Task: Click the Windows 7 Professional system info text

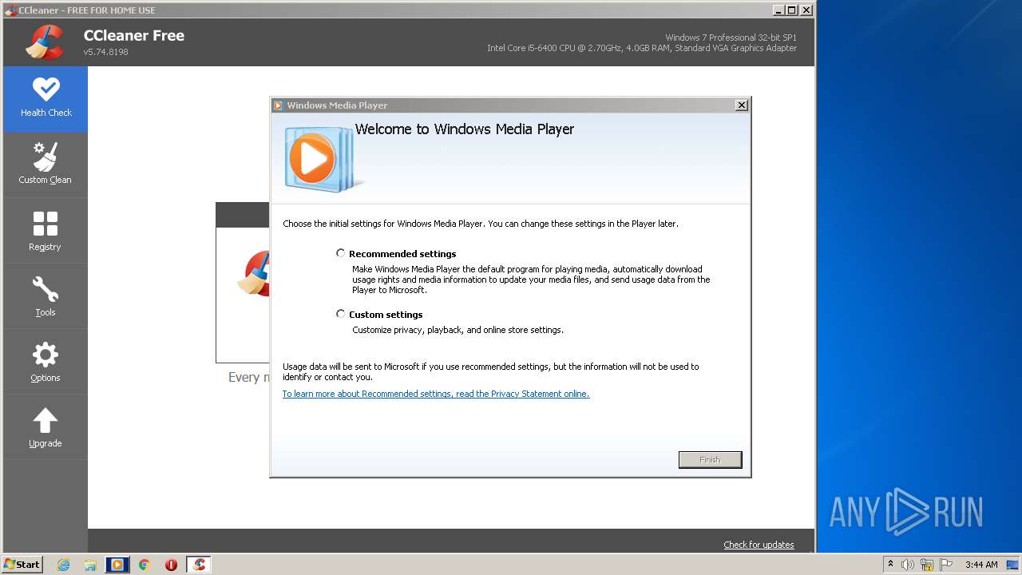Action: (x=731, y=38)
